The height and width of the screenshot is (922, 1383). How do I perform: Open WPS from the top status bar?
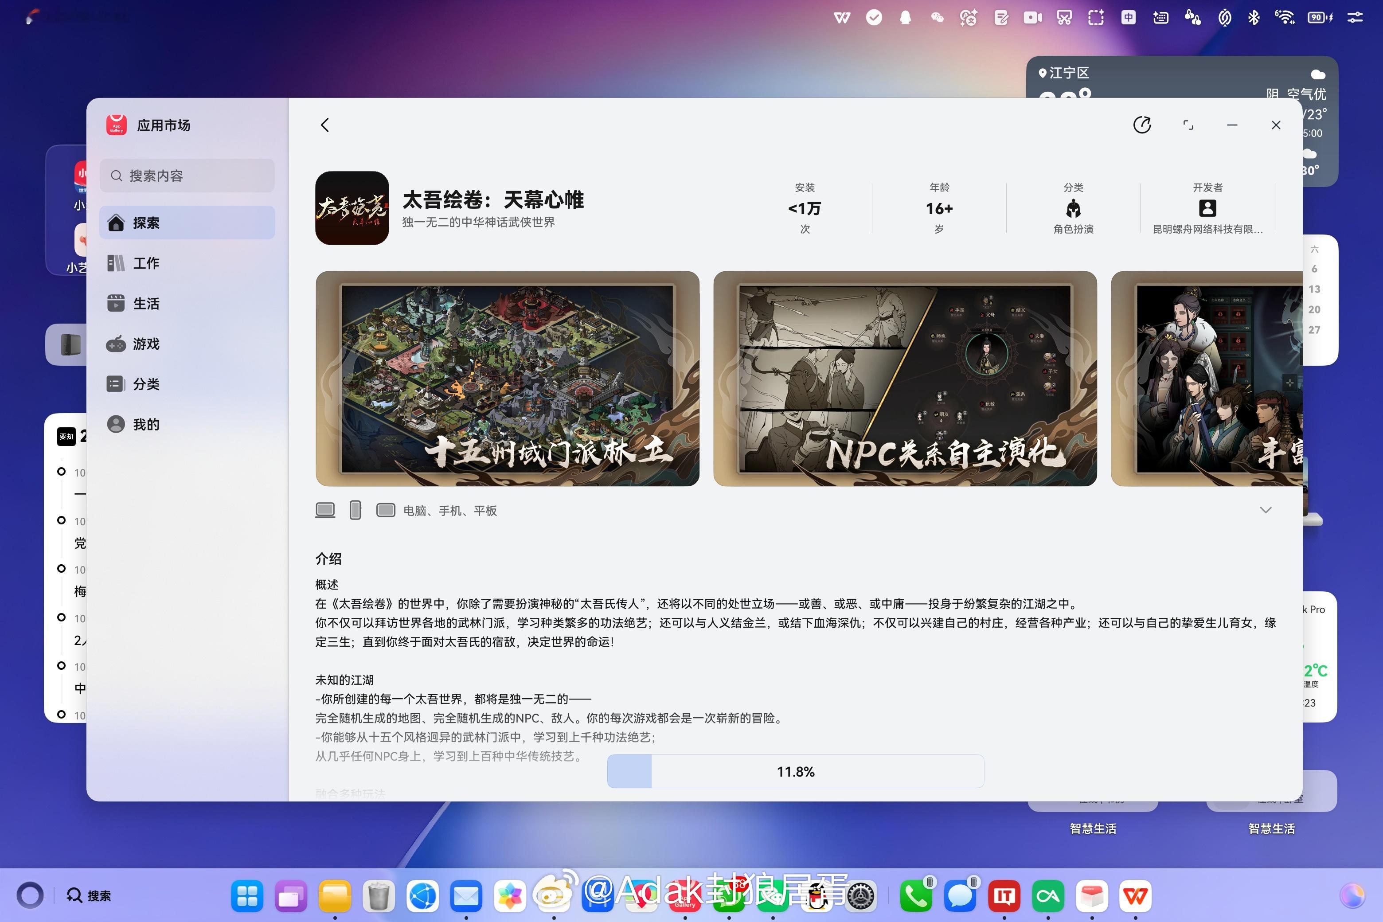pos(842,18)
